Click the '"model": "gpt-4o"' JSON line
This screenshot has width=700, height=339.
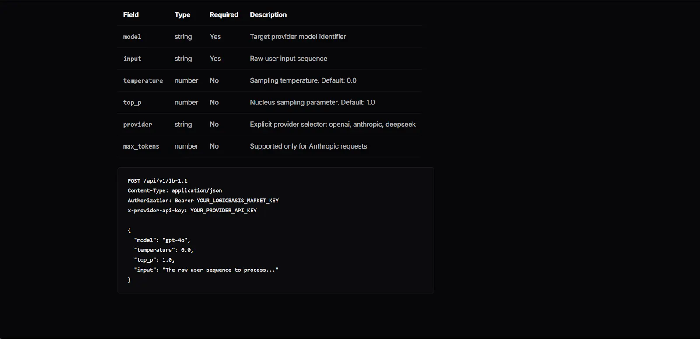162,240
